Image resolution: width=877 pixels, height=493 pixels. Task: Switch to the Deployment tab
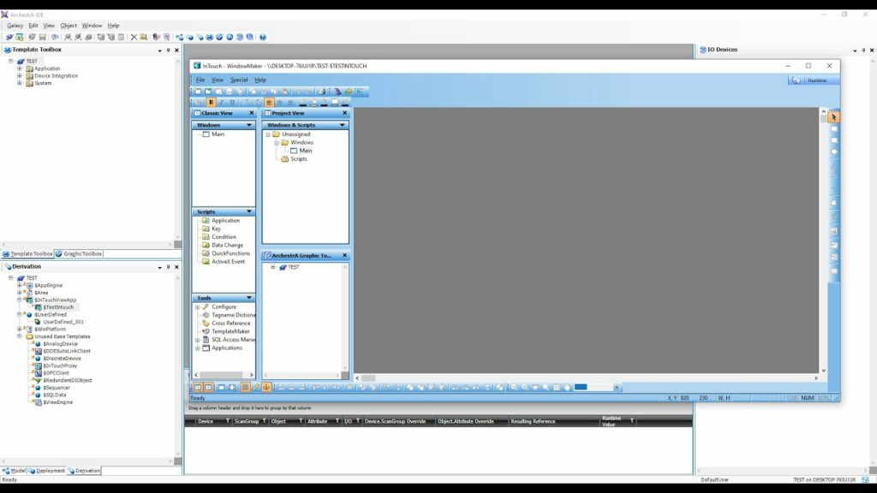click(49, 471)
